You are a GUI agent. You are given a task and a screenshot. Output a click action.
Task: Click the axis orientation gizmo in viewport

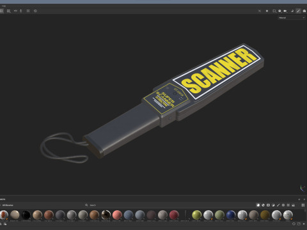point(303,188)
